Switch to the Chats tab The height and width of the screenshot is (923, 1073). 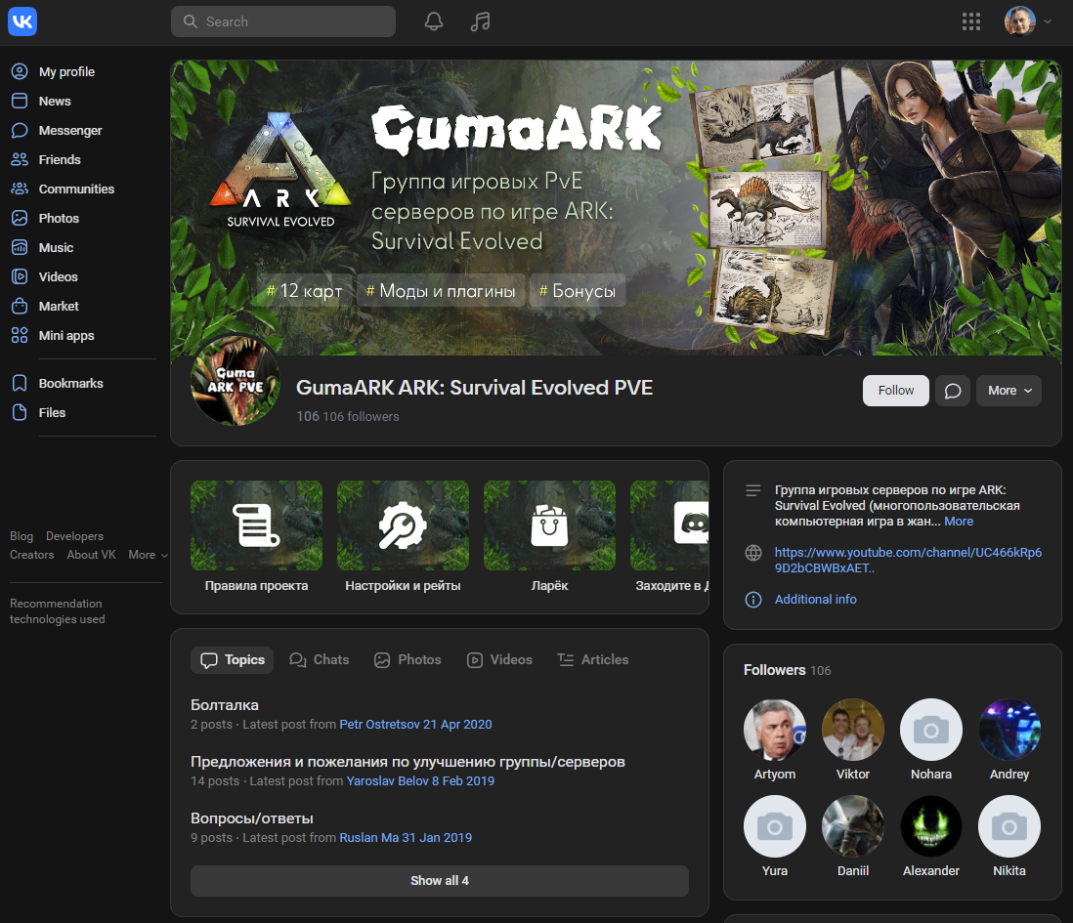pos(319,660)
